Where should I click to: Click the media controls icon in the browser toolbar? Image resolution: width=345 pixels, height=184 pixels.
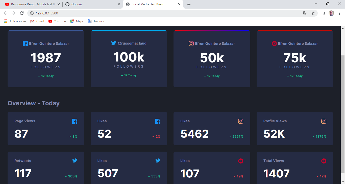point(323,13)
